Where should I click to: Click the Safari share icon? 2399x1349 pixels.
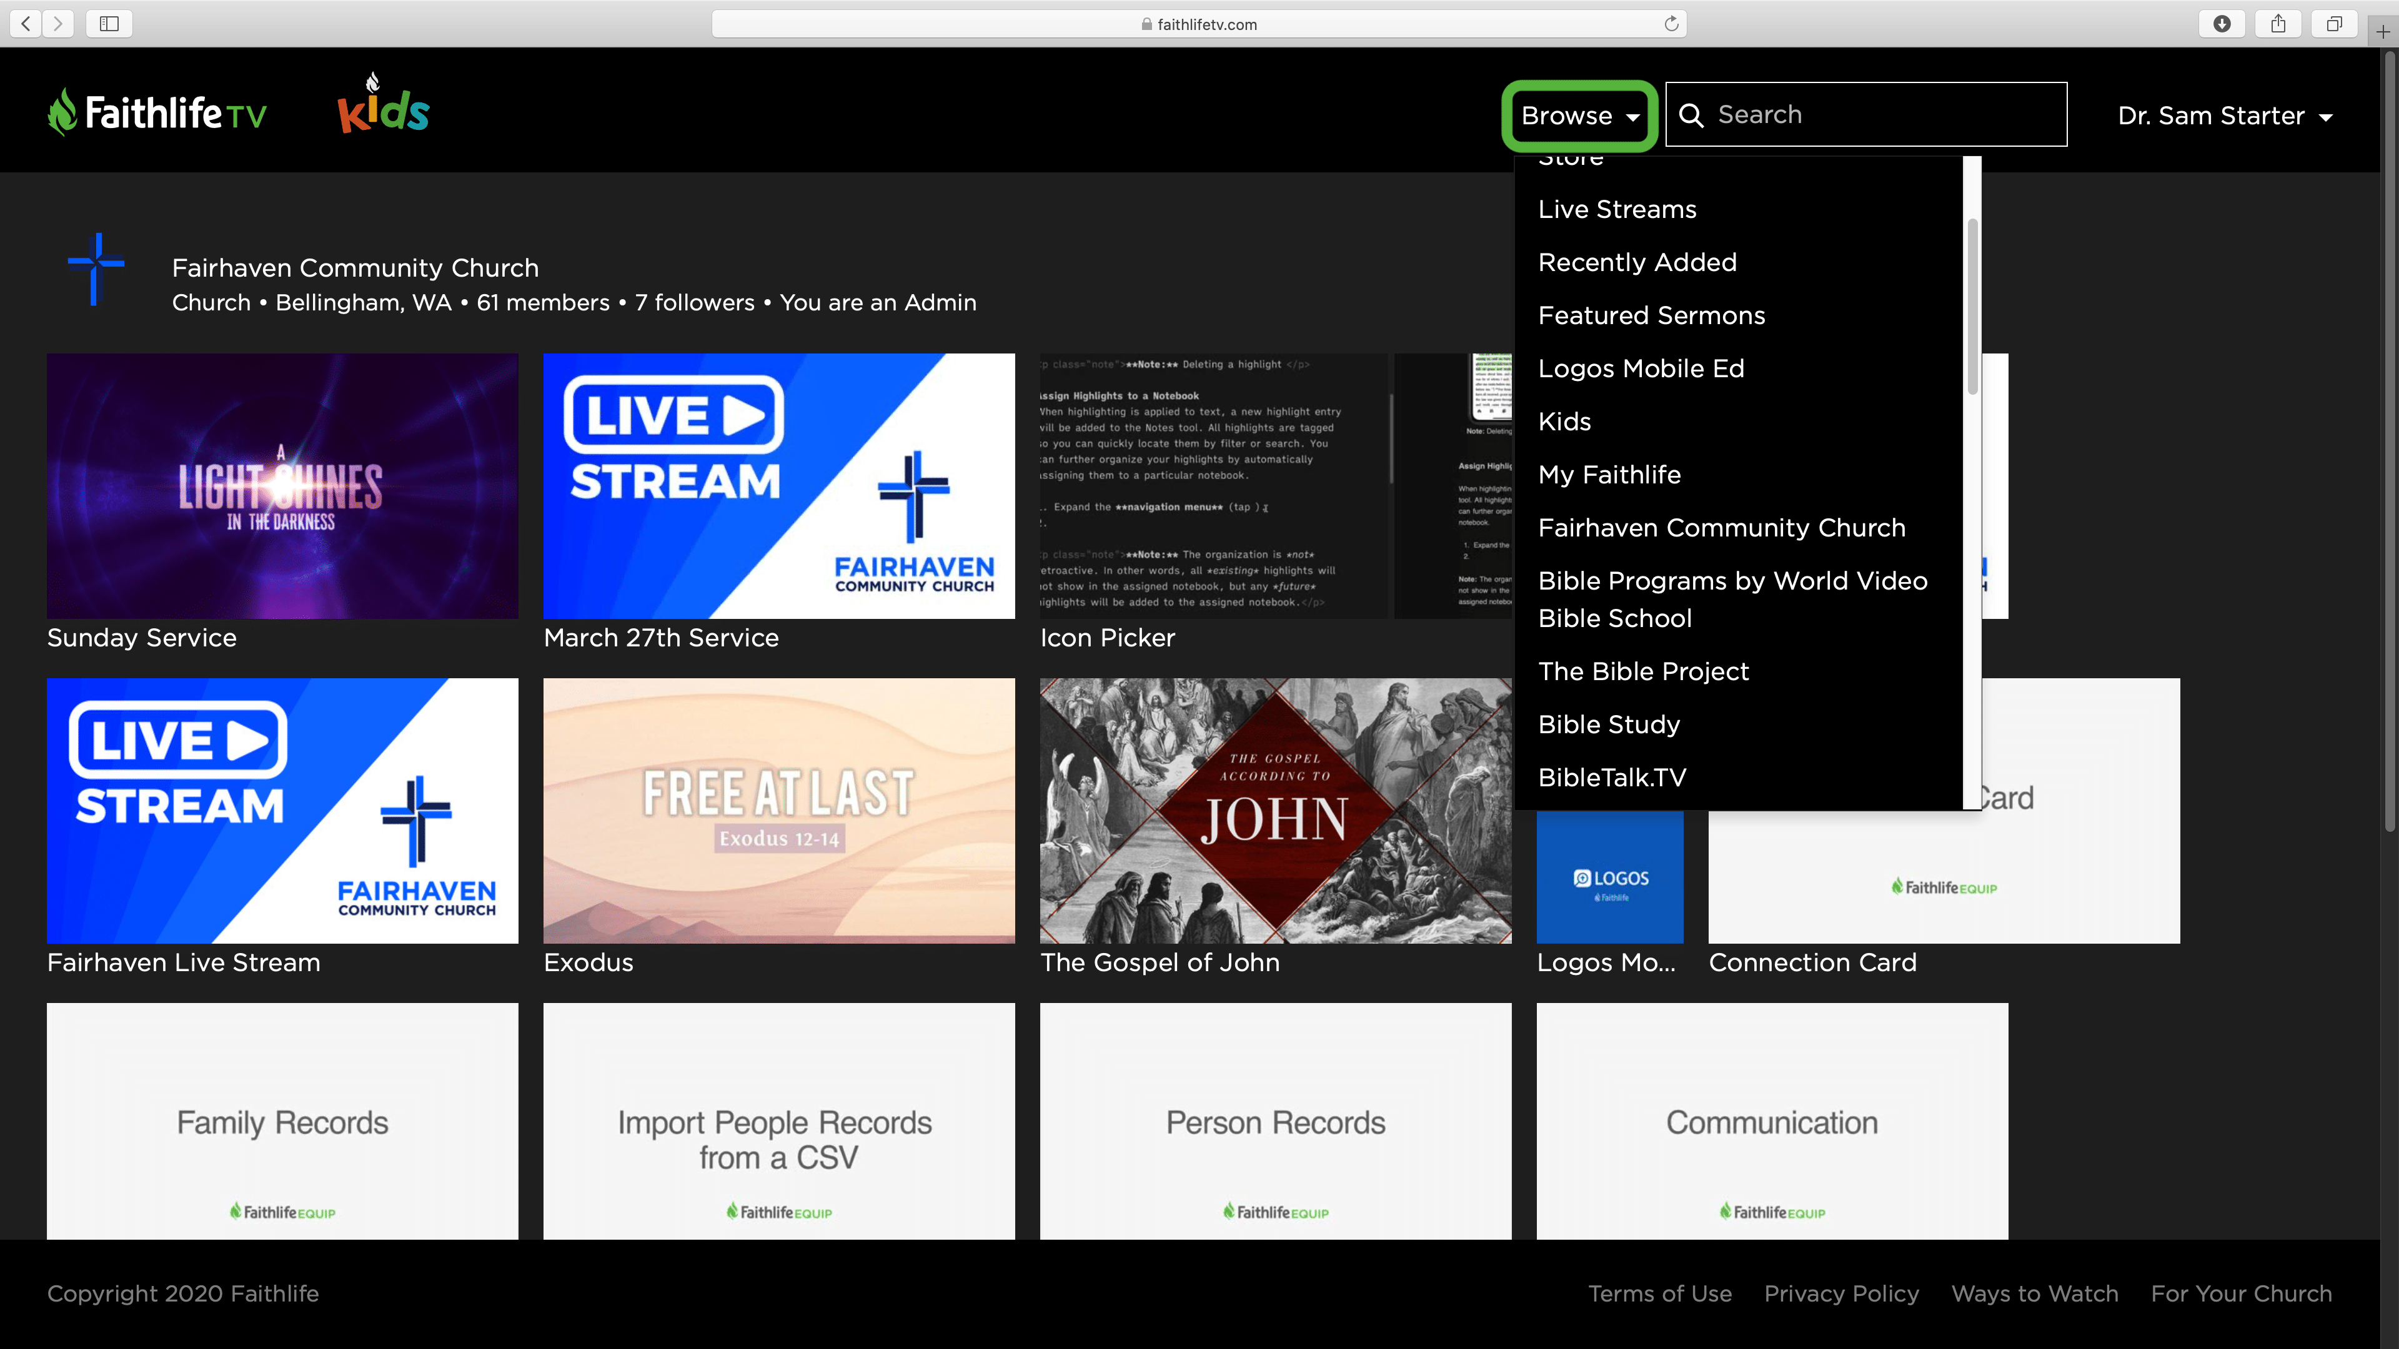point(2278,23)
